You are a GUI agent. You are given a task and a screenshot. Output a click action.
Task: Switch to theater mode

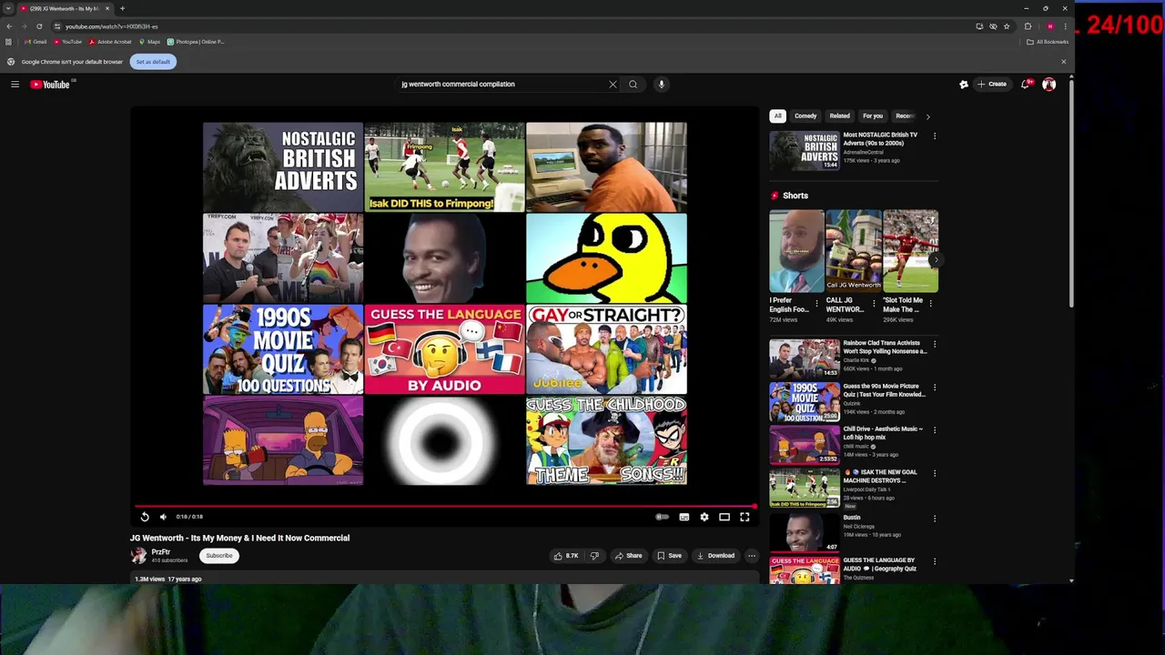[724, 517]
